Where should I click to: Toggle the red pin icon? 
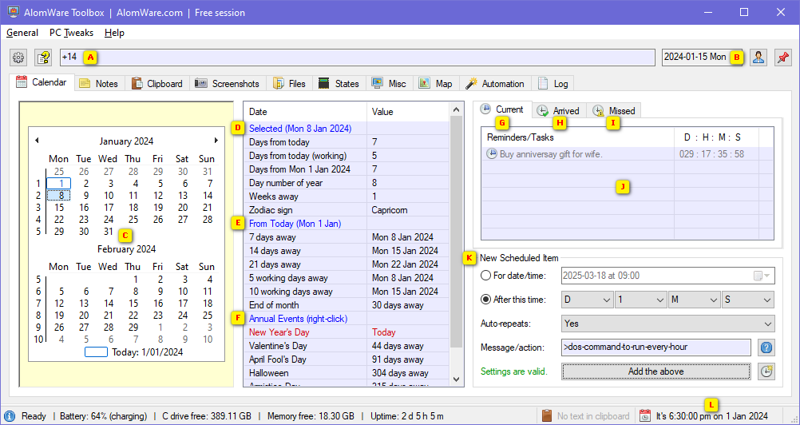coord(782,58)
